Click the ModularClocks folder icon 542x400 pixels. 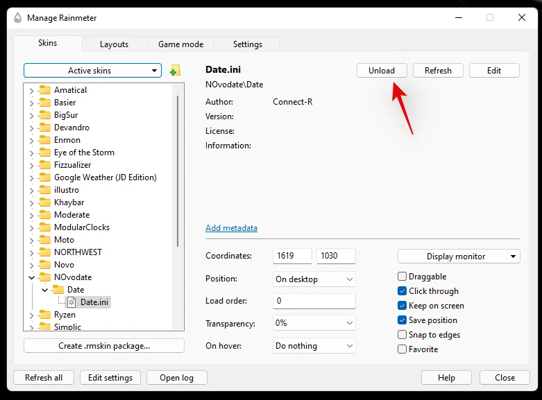click(44, 227)
